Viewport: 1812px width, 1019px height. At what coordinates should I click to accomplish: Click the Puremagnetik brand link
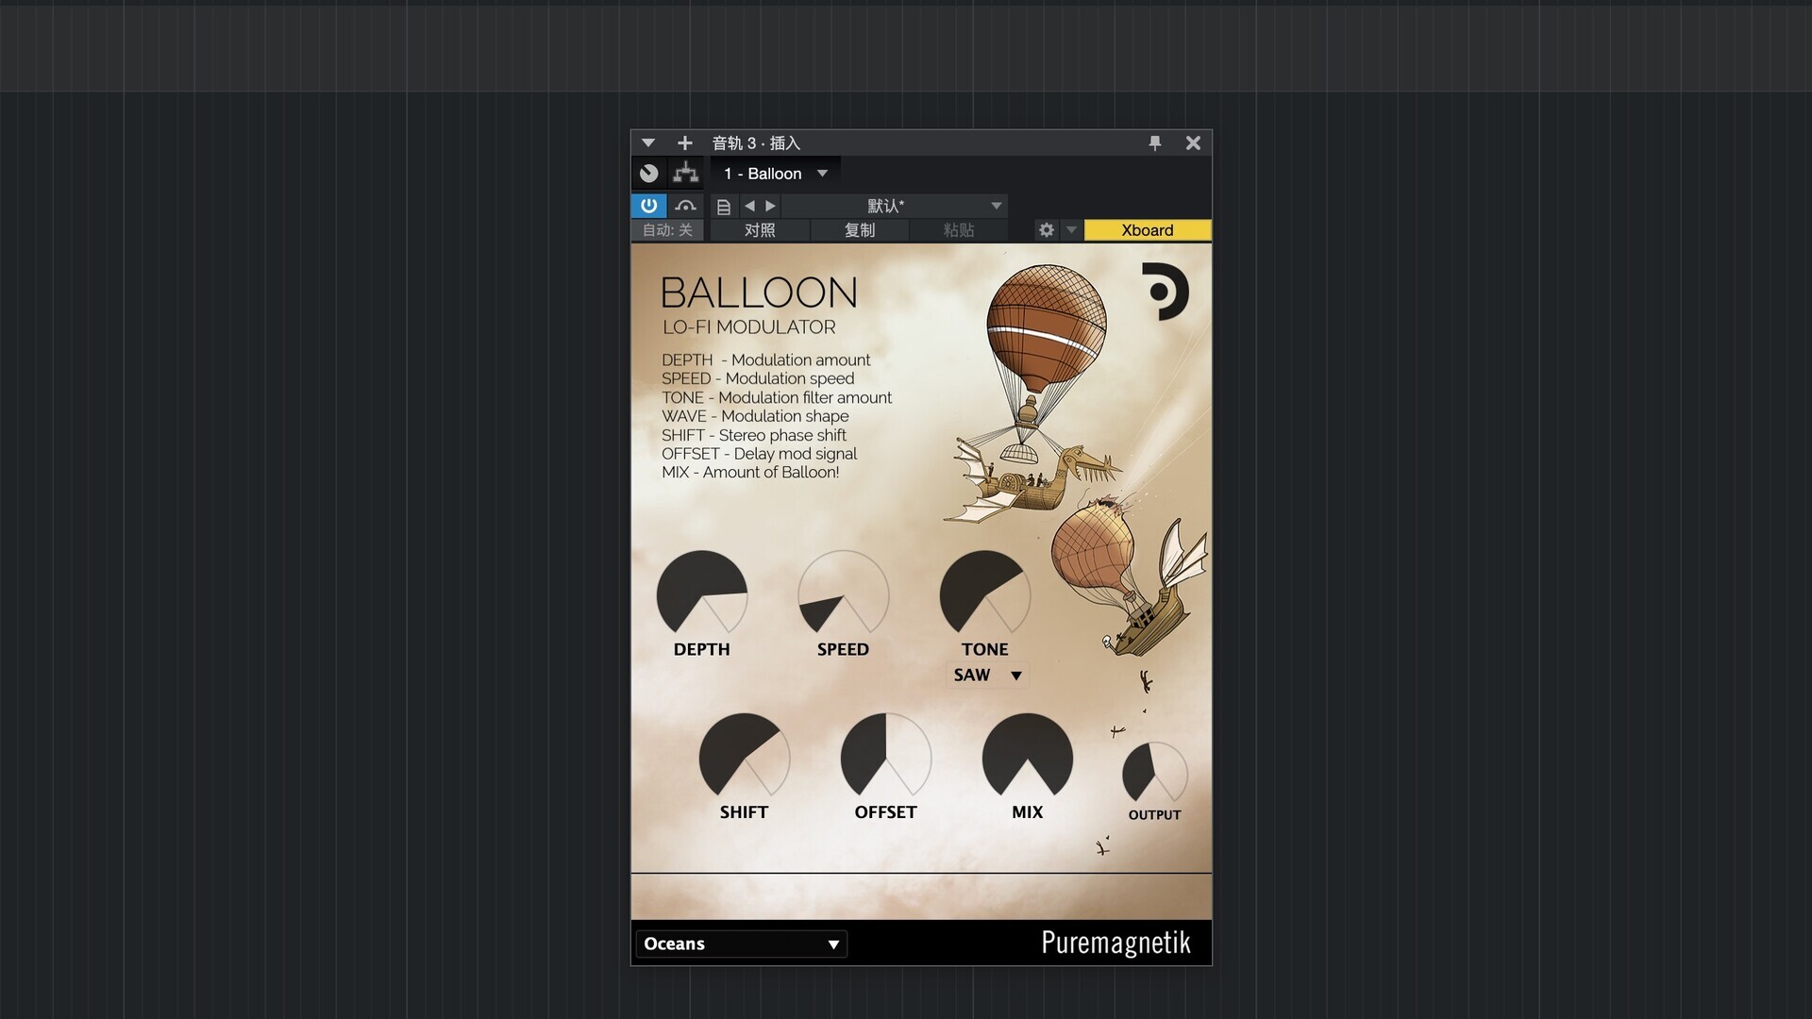tap(1116, 943)
